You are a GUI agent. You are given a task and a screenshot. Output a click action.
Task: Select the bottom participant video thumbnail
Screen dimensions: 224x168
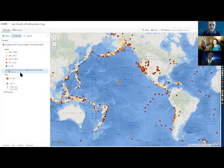pyautogui.click(x=210, y=58)
